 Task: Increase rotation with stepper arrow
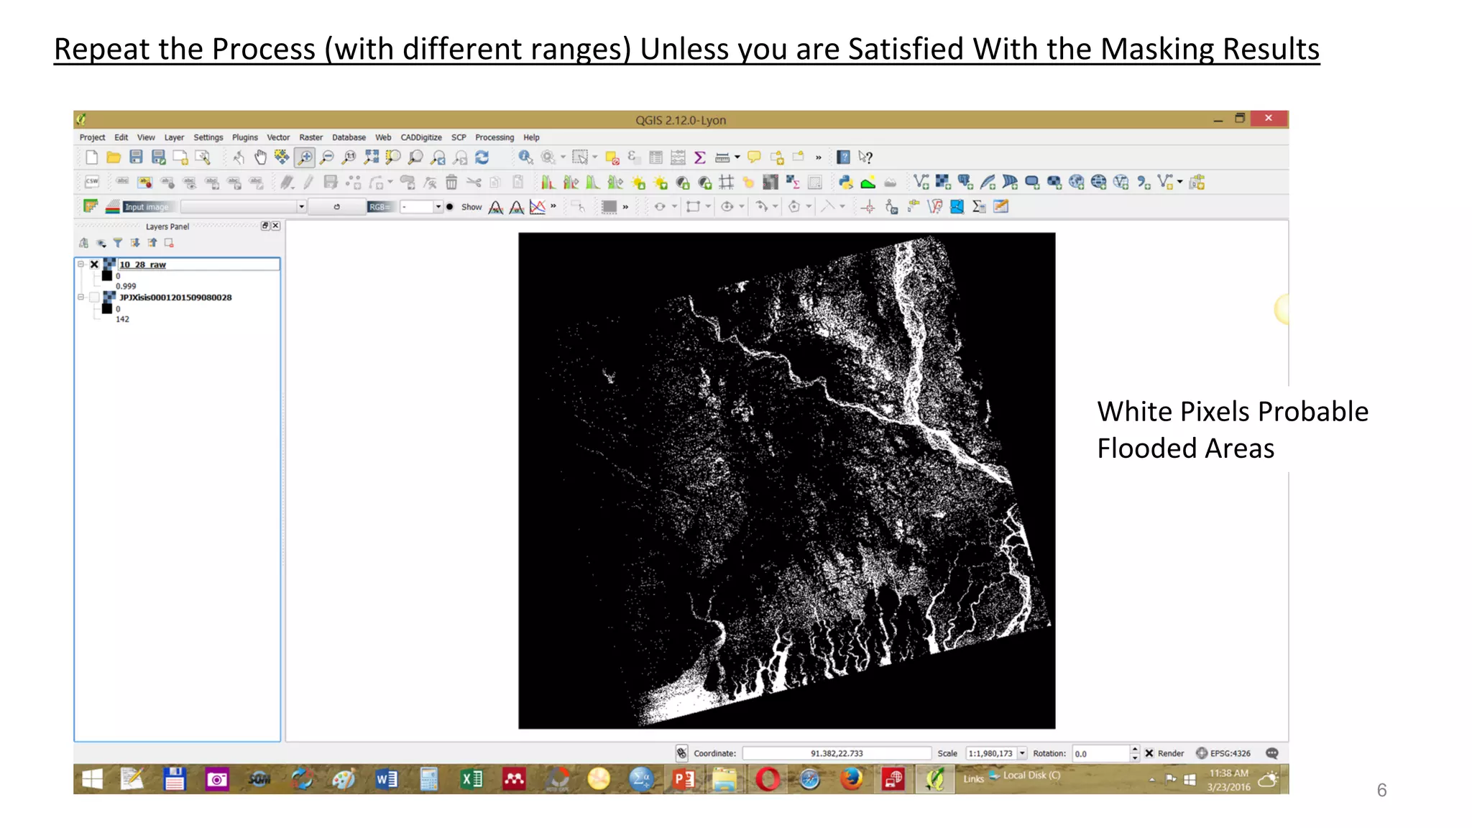(x=1135, y=750)
